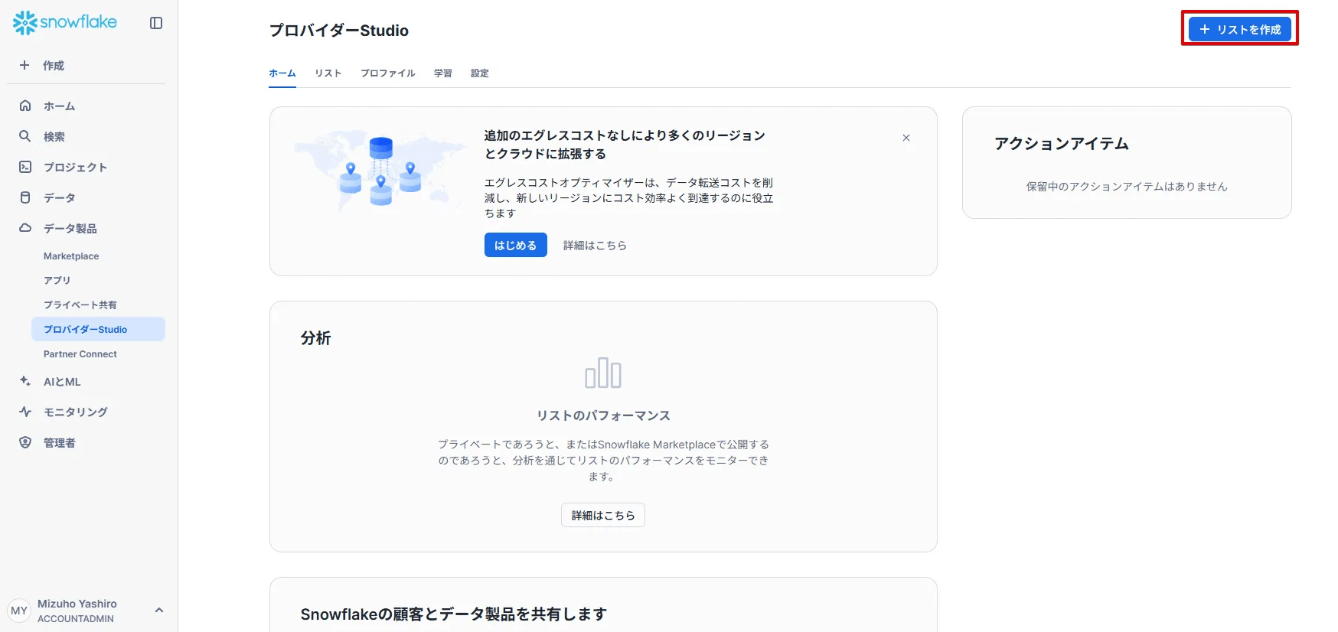Click the はじめる button
The width and height of the screenshot is (1338, 632).
(x=516, y=245)
